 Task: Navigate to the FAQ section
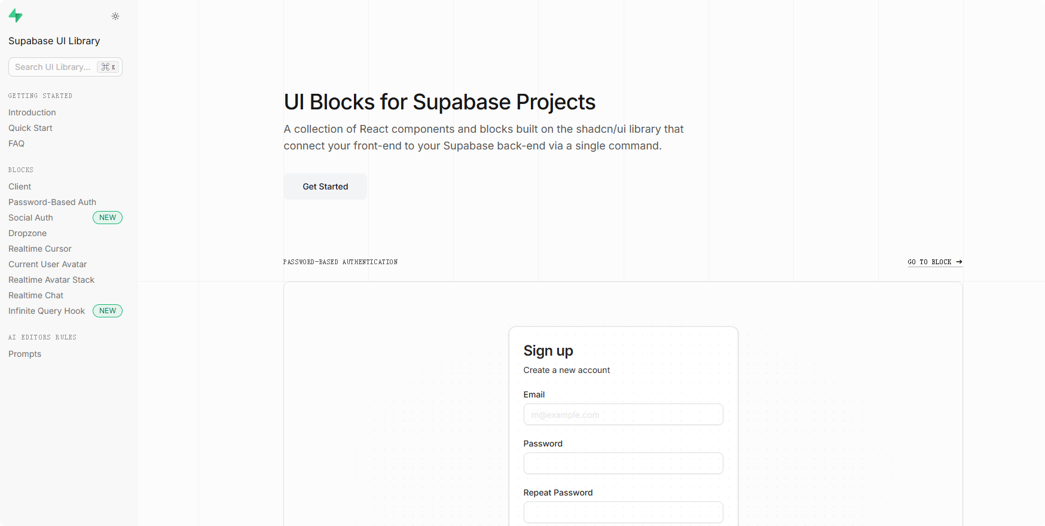click(x=16, y=143)
